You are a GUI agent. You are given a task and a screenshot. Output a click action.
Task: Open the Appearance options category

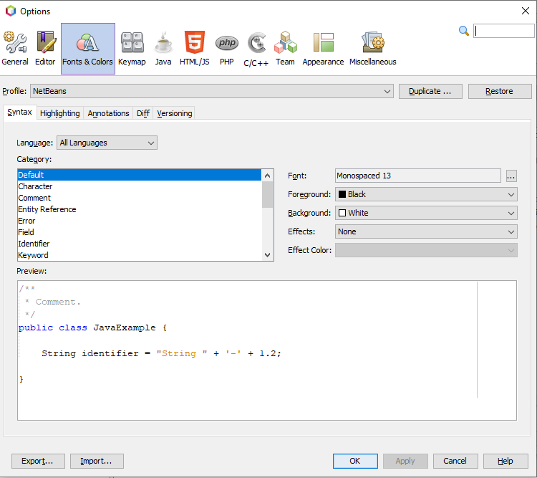323,49
